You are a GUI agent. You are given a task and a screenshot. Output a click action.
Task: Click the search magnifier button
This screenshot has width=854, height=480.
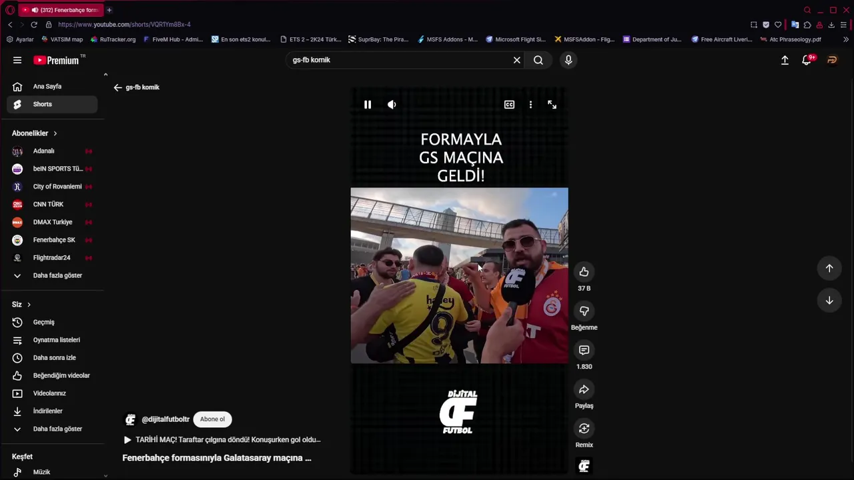tap(538, 60)
